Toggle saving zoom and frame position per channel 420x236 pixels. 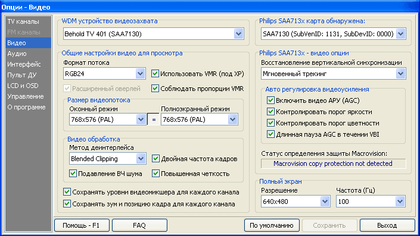149,204
